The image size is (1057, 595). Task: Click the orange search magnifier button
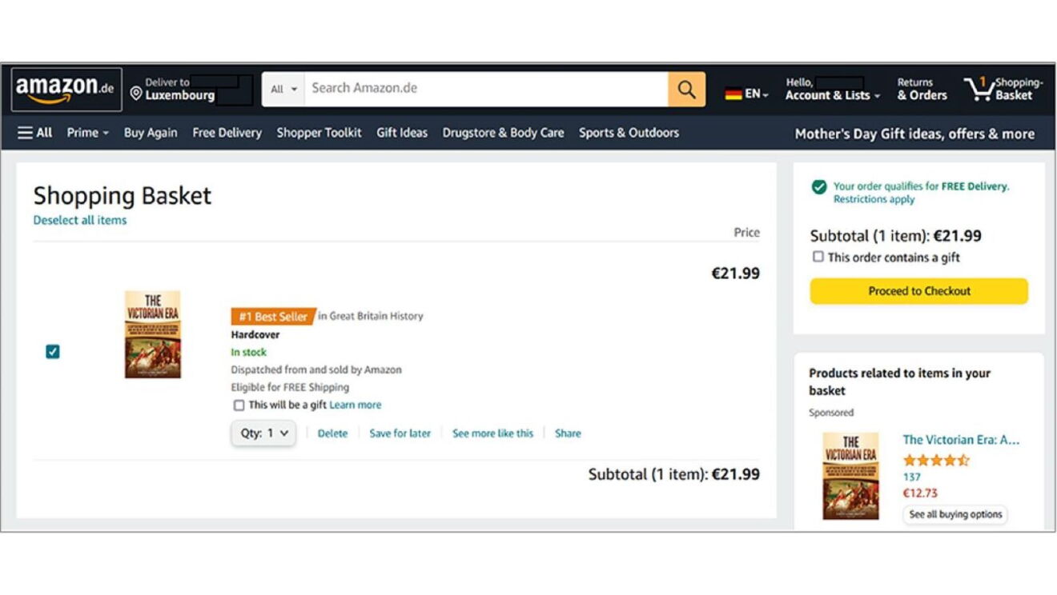[x=686, y=89]
